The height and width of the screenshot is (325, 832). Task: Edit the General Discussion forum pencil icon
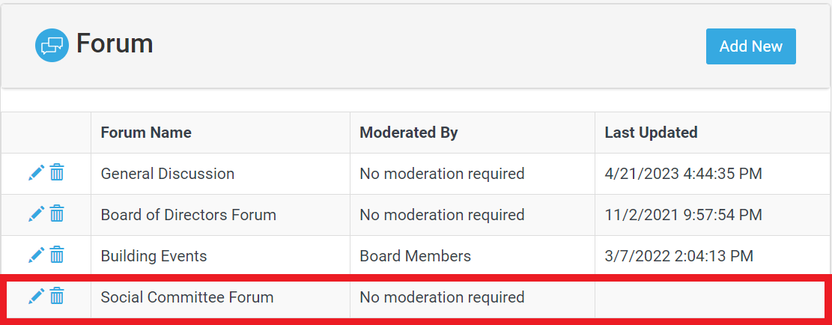36,174
